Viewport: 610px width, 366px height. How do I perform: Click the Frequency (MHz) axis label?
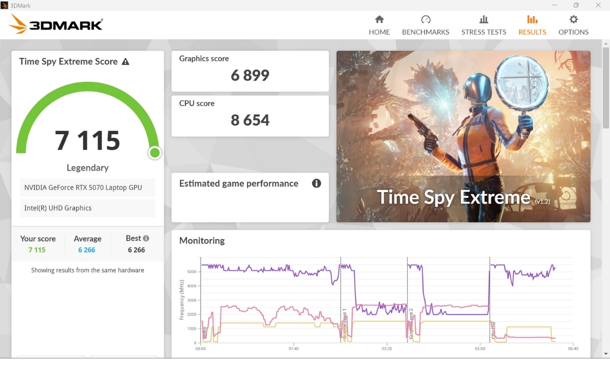click(x=182, y=299)
